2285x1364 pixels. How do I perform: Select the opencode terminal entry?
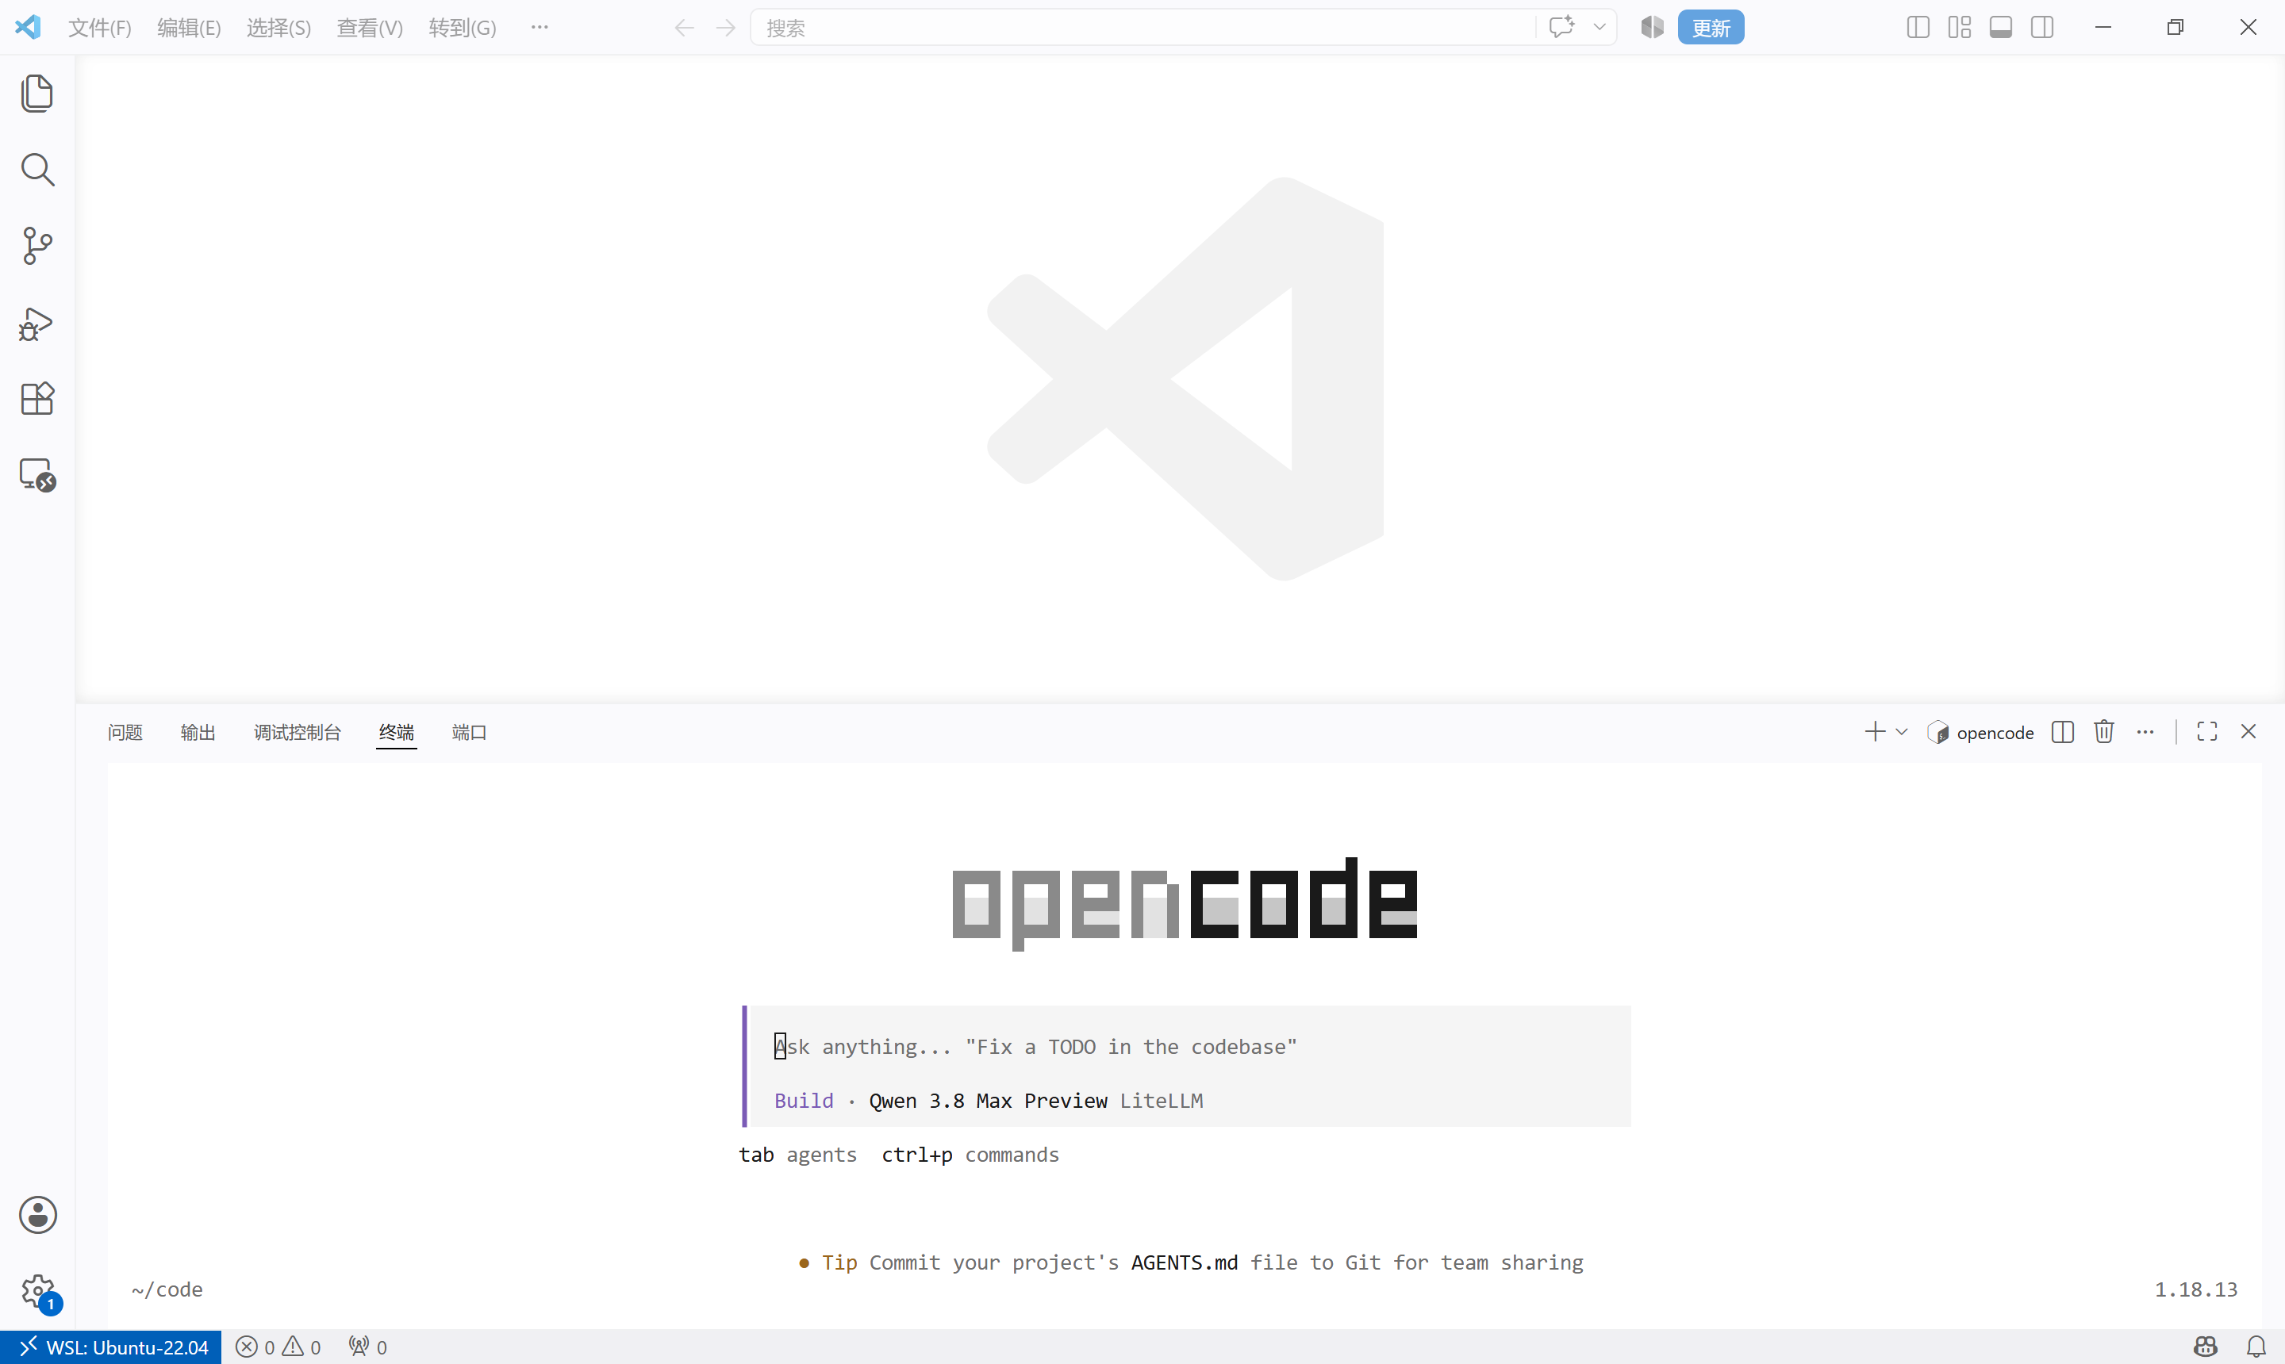(x=1980, y=733)
